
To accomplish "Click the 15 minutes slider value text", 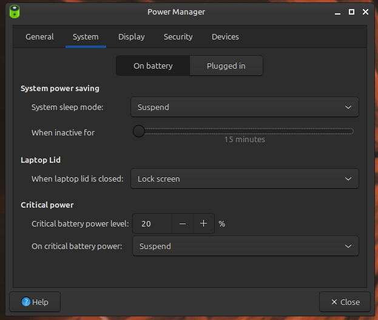I will (x=245, y=139).
